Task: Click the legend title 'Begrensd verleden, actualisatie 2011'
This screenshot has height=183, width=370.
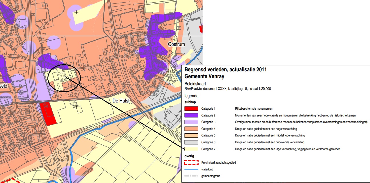Action: click(226, 70)
